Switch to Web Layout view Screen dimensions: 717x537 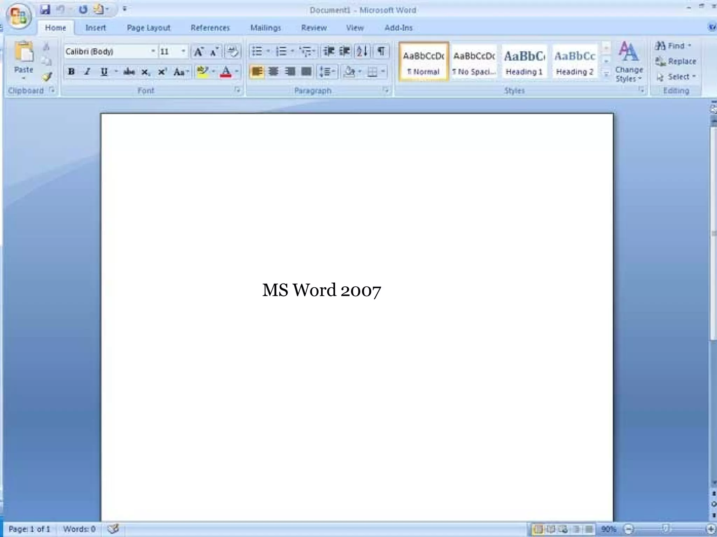click(563, 529)
